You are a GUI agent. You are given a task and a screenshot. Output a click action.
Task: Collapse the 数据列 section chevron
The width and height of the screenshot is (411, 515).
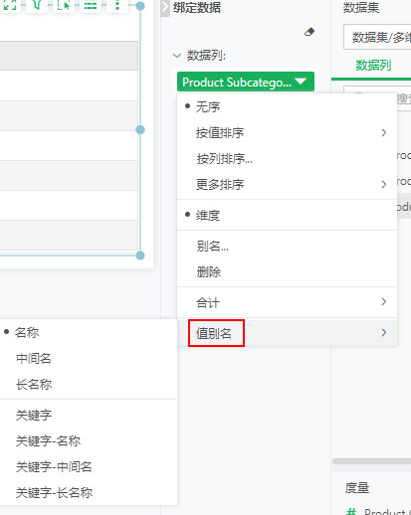click(x=177, y=56)
